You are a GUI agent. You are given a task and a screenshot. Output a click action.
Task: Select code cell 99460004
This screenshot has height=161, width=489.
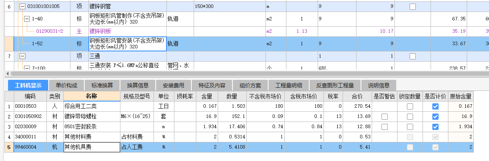tap(30, 147)
